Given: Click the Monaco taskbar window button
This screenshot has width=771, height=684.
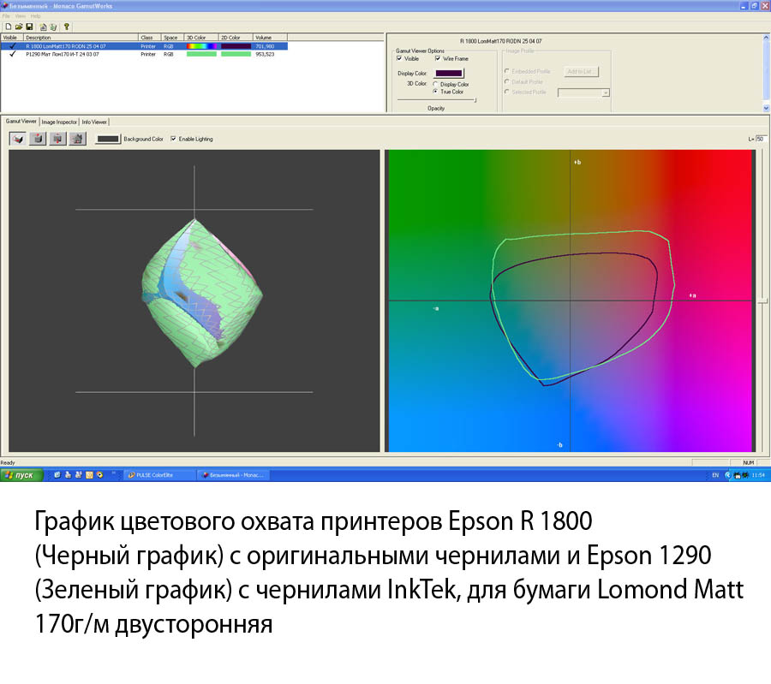Looking at the screenshot, I should pos(233,475).
